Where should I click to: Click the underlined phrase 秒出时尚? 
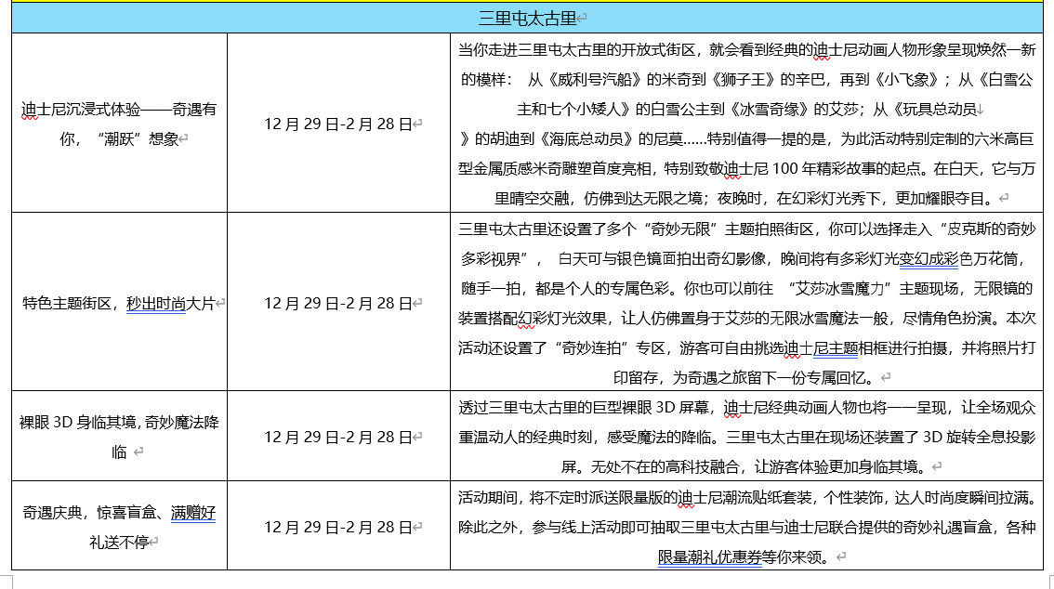pos(156,303)
